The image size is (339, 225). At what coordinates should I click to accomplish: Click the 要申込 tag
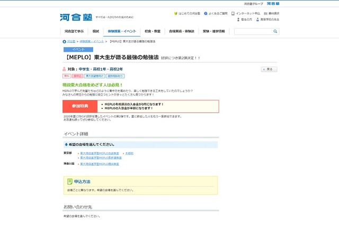click(77, 76)
